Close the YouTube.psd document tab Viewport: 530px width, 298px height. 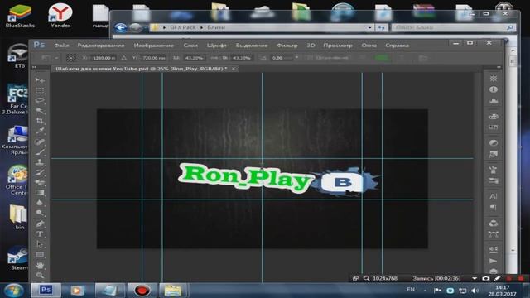[234, 69]
